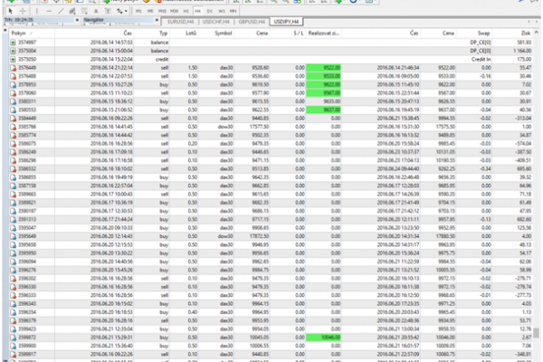
Task: Sort by the Swap column header
Action: click(474, 33)
